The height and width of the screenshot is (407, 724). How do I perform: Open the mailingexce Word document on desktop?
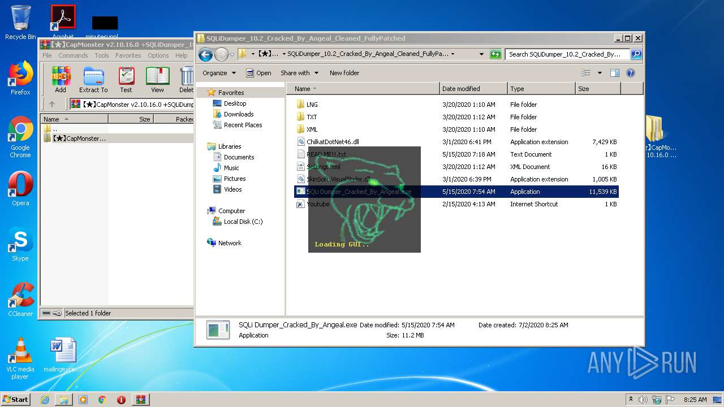pos(63,355)
